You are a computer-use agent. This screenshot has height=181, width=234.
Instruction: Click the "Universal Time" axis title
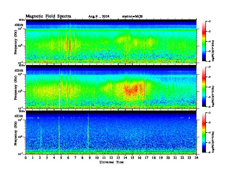click(111, 162)
